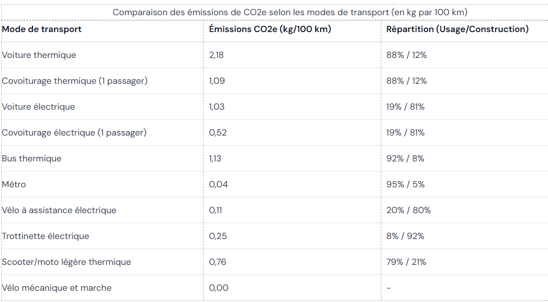Click the "Trottinette électrique" row label
548x302 pixels.
pos(46,236)
